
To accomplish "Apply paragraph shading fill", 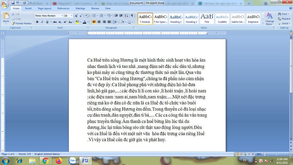I will (122, 22).
